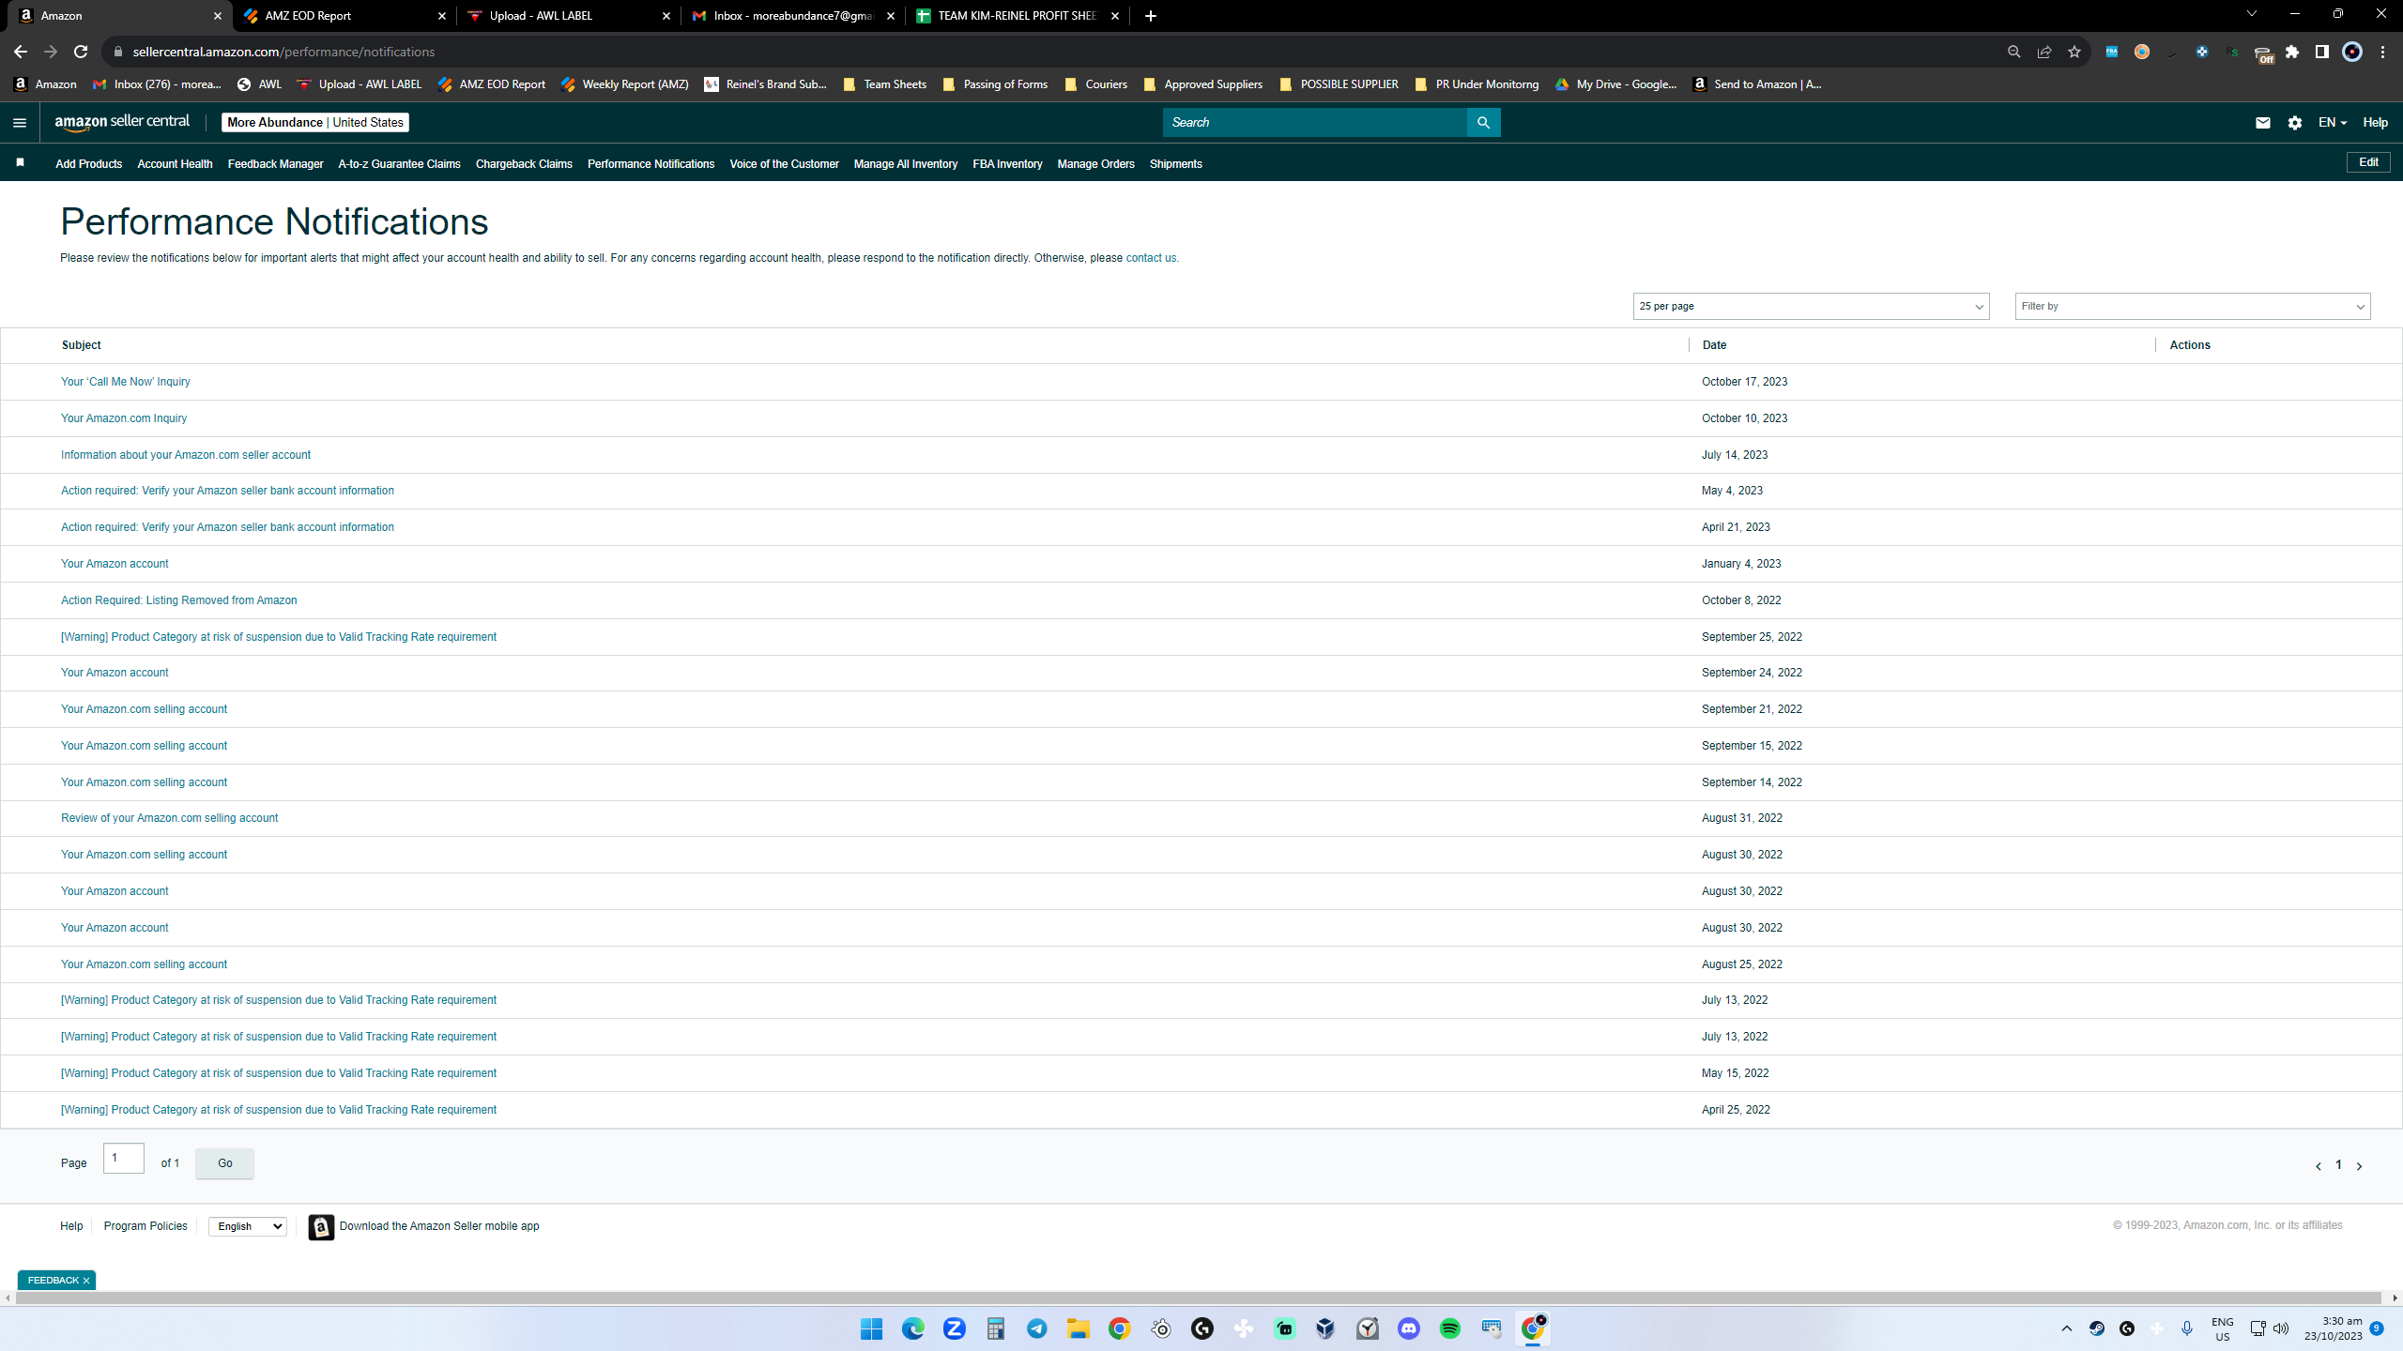The height and width of the screenshot is (1351, 2403).
Task: Open Voice of the Customer
Action: pos(784,164)
